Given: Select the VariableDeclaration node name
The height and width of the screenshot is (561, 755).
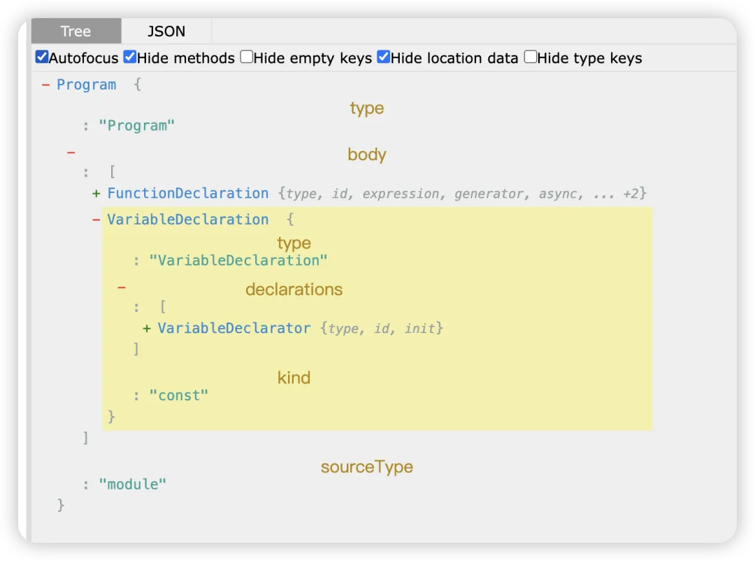Looking at the screenshot, I should click(x=188, y=220).
